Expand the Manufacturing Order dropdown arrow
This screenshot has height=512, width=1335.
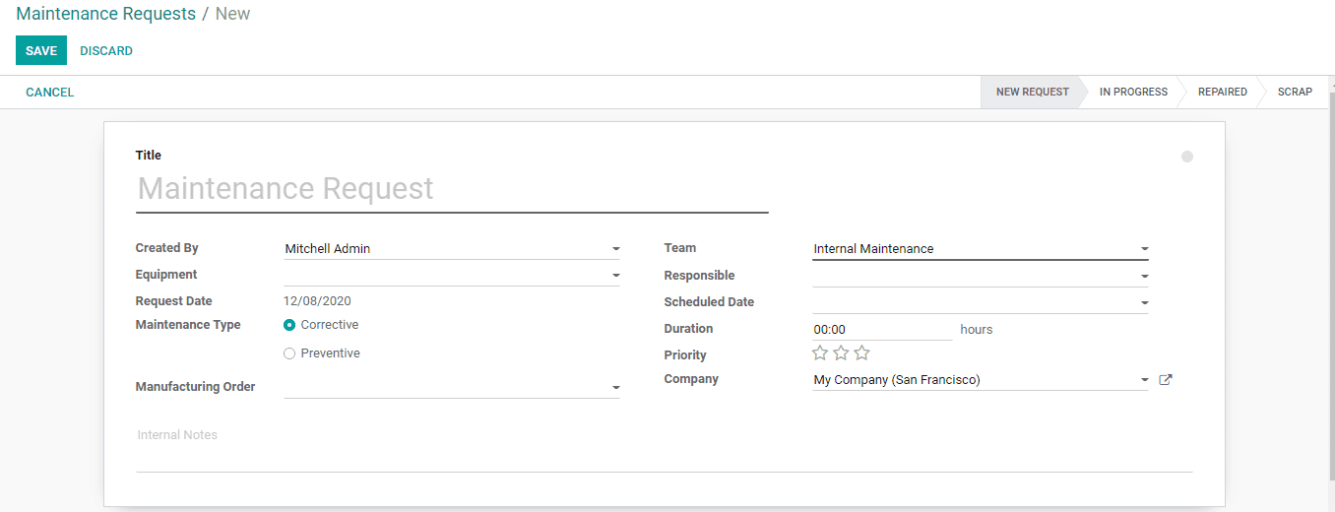(615, 388)
